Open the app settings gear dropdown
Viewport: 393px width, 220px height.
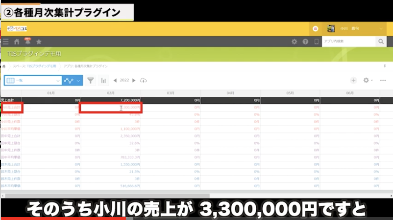point(368,80)
